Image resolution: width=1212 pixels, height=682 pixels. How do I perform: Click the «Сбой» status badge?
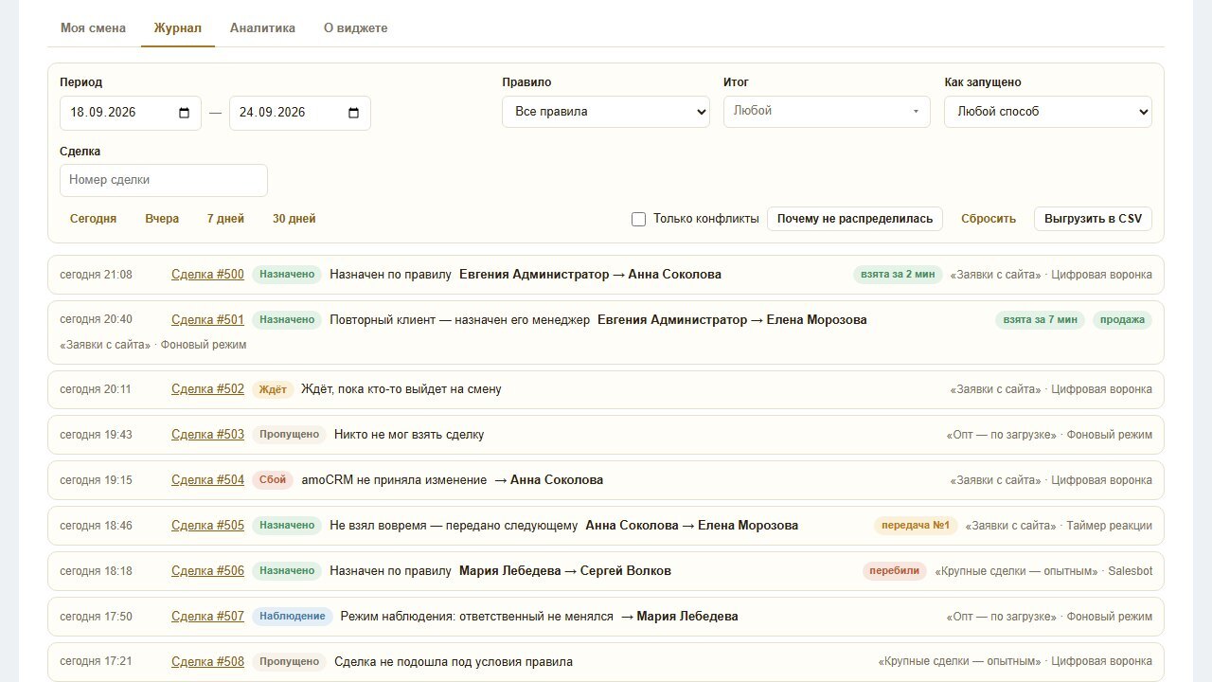tap(273, 480)
